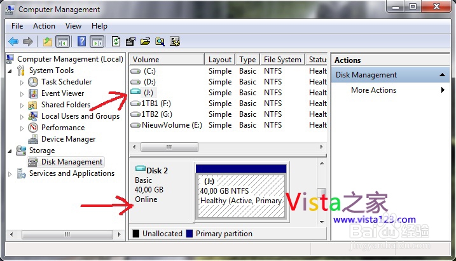Click the volume list scroll right arrow
The width and height of the screenshot is (456, 261).
point(321,147)
